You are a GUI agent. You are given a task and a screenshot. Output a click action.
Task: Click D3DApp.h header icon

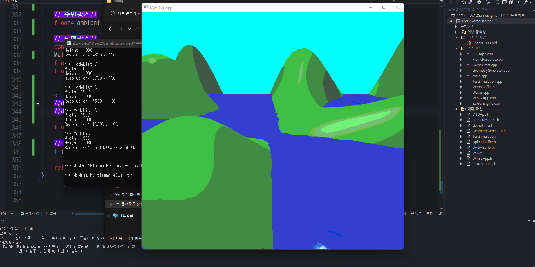469,114
